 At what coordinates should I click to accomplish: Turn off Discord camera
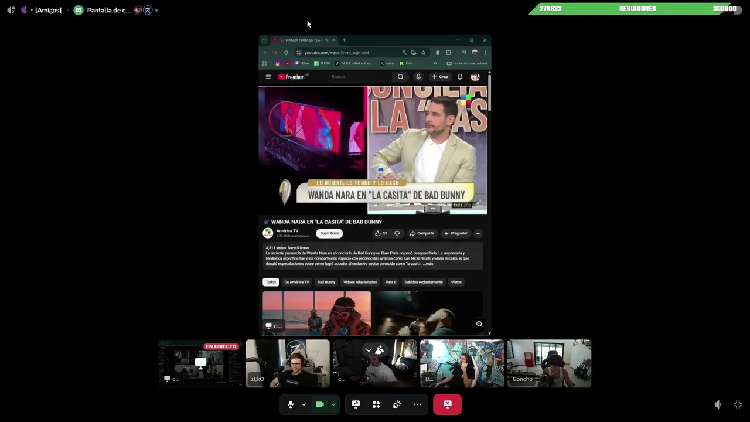(x=320, y=404)
